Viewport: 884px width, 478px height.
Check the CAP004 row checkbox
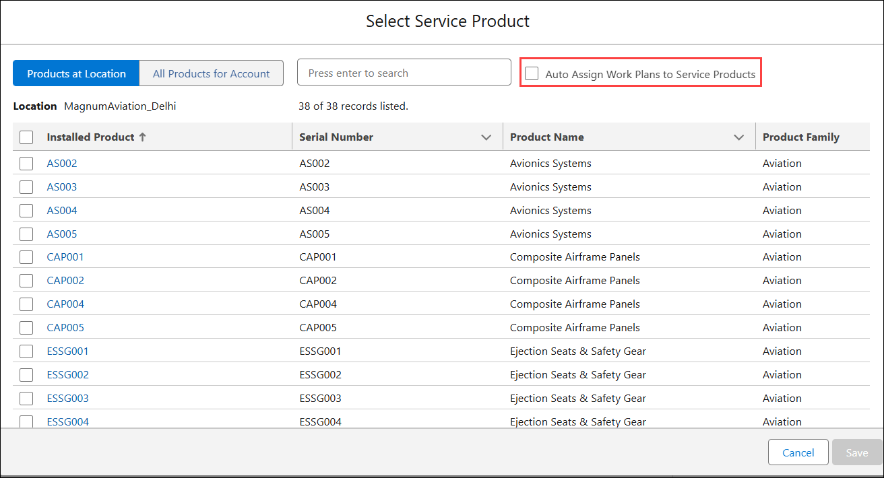[x=26, y=304]
